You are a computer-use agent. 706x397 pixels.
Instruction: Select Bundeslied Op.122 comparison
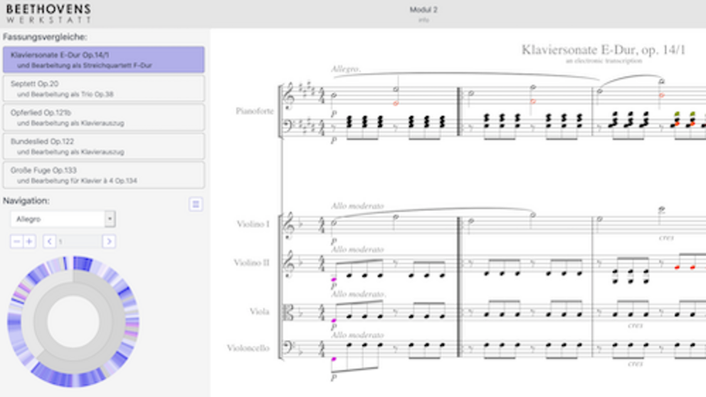[104, 146]
